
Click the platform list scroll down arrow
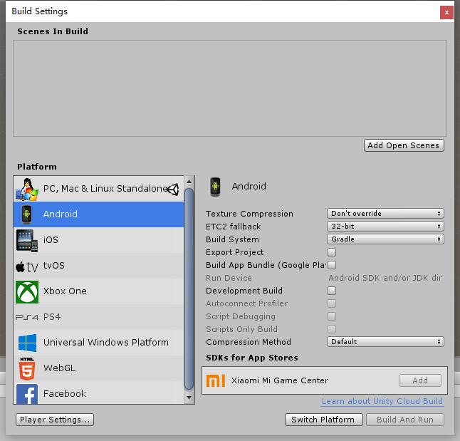tap(189, 398)
